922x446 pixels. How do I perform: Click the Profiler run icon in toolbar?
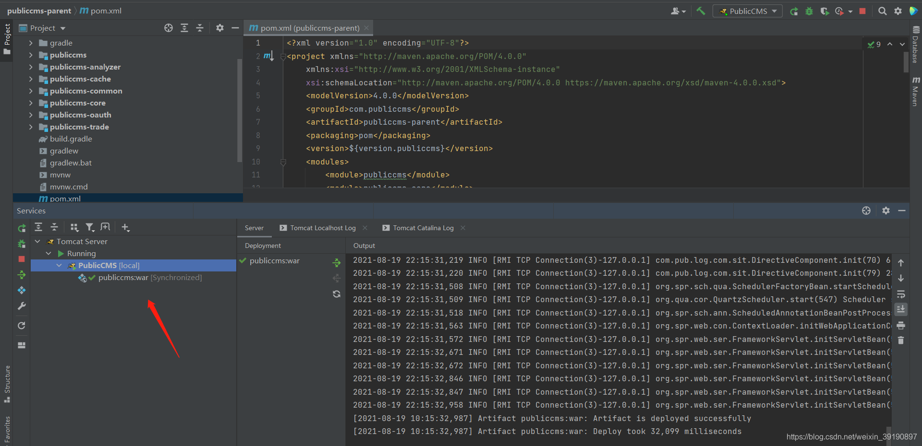click(x=839, y=11)
